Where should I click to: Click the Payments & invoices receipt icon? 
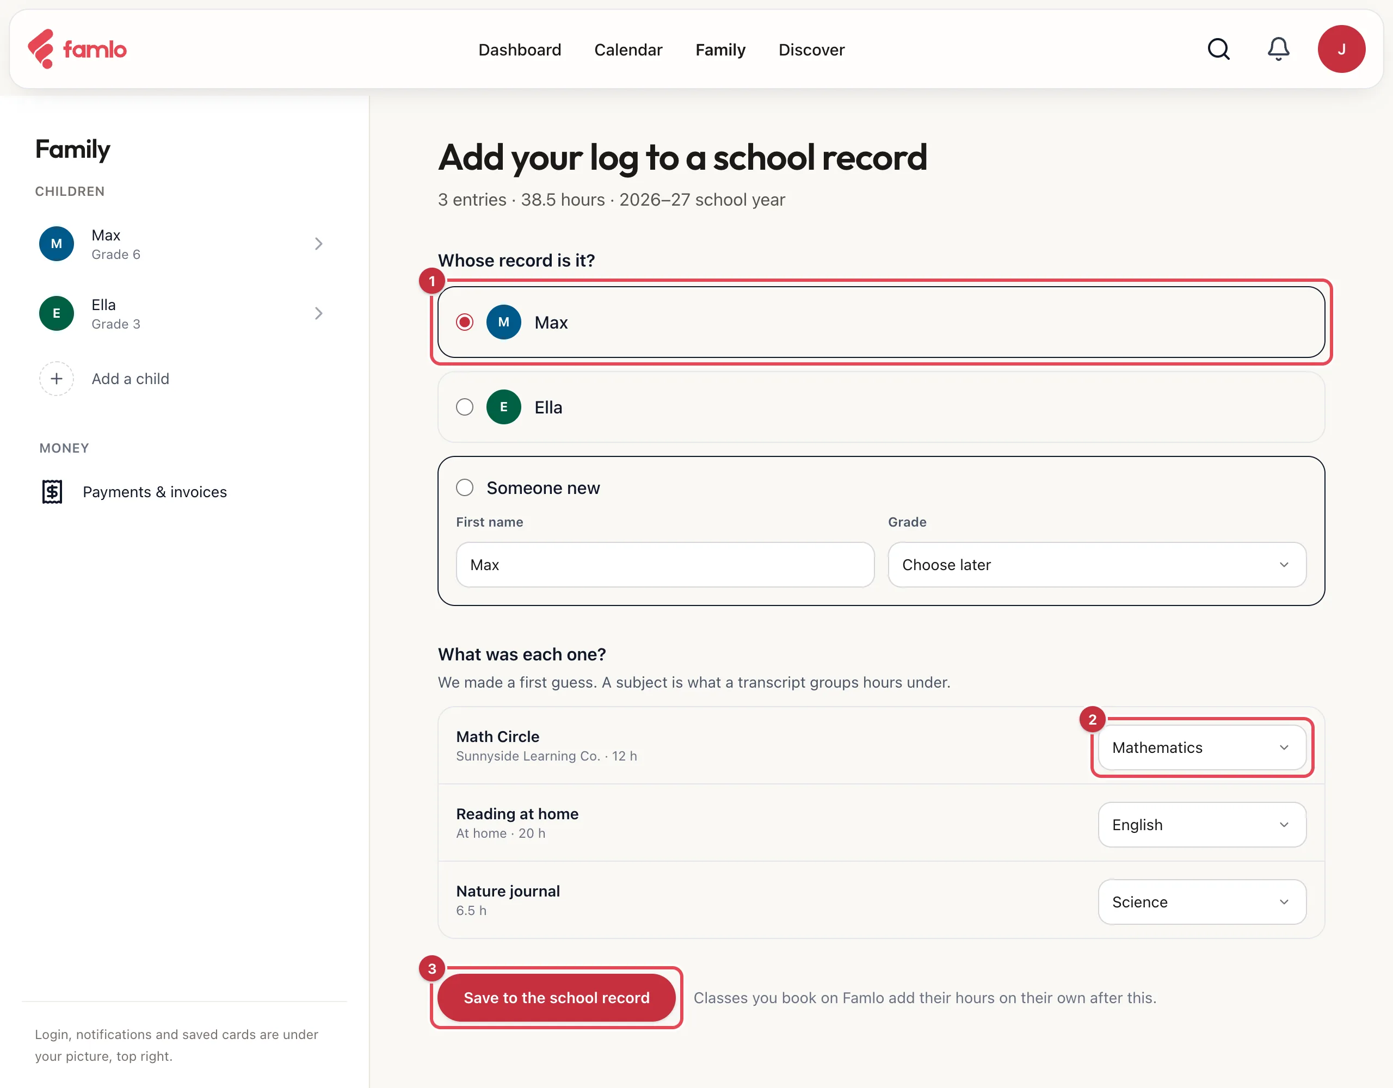pyautogui.click(x=52, y=492)
